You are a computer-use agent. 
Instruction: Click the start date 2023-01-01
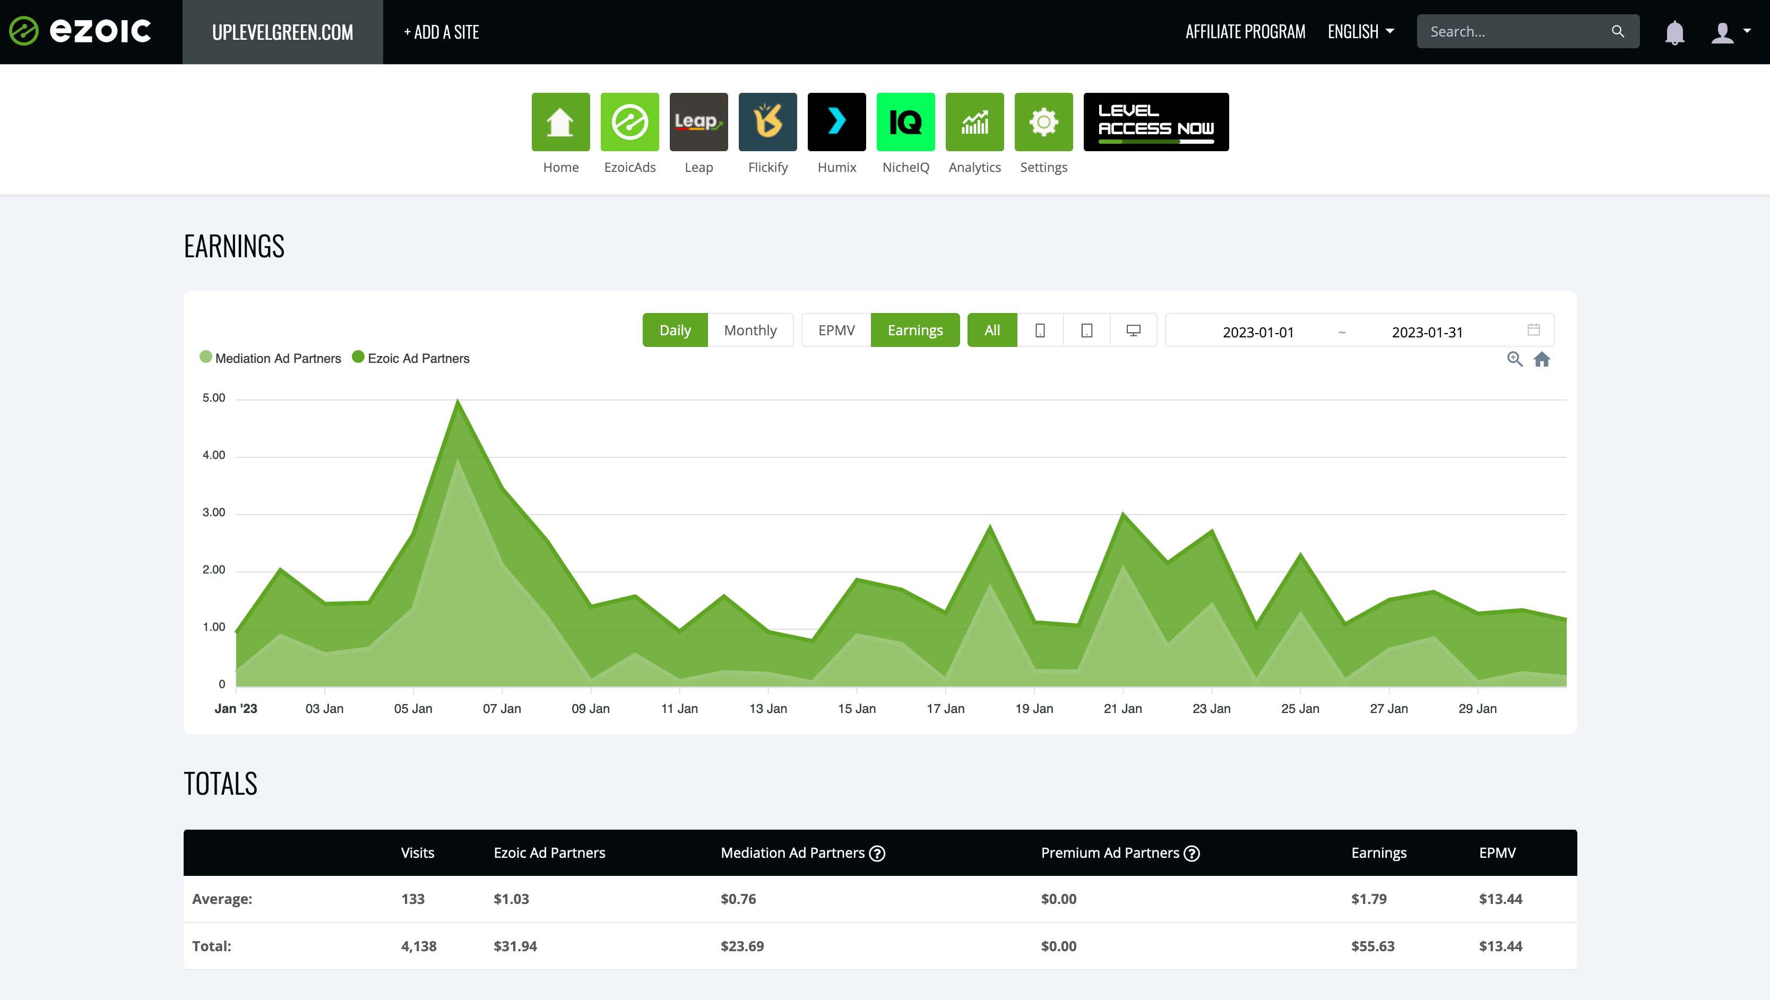coord(1258,333)
